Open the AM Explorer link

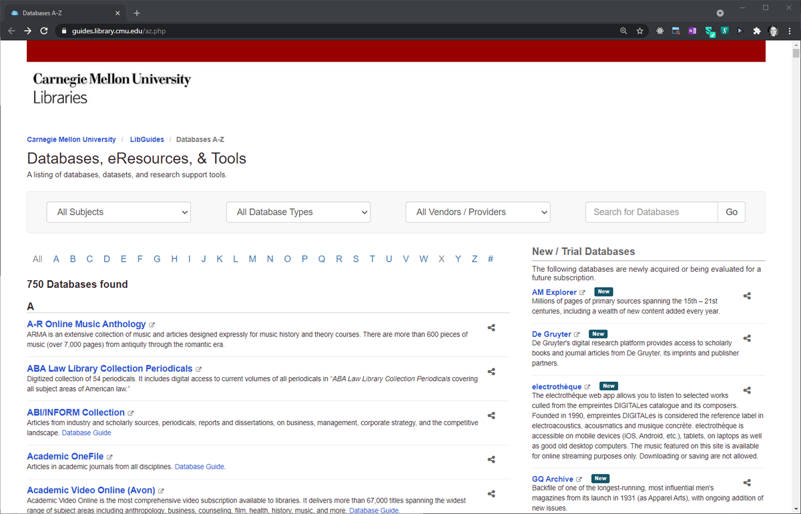tap(554, 292)
